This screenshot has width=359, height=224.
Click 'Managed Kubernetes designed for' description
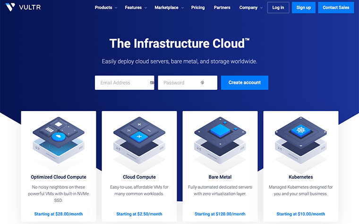tap(301, 190)
